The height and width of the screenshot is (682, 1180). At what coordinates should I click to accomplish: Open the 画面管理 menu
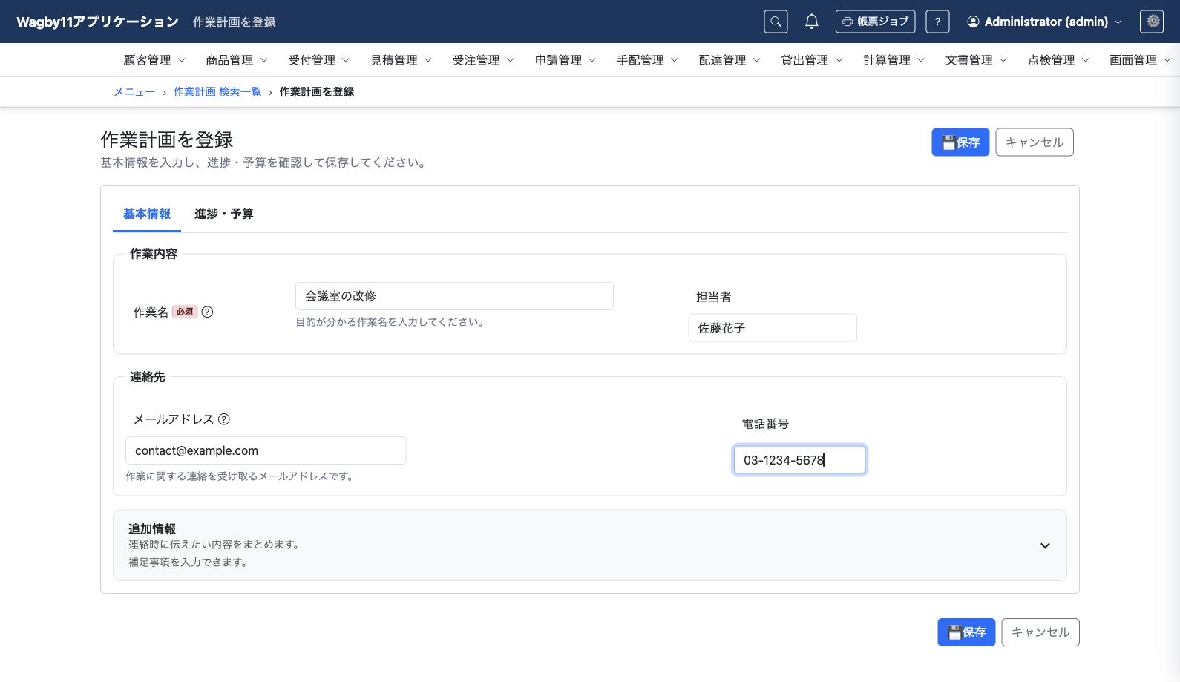(1140, 60)
